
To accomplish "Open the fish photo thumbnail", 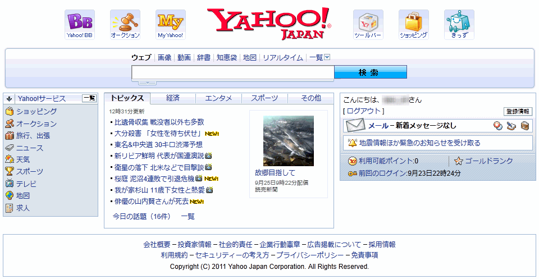I will (289, 141).
